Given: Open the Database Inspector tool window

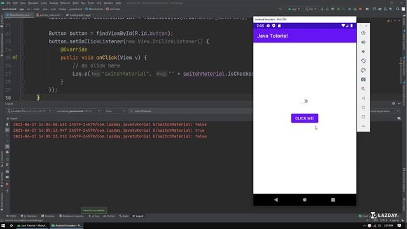Looking at the screenshot, I should point(71,216).
